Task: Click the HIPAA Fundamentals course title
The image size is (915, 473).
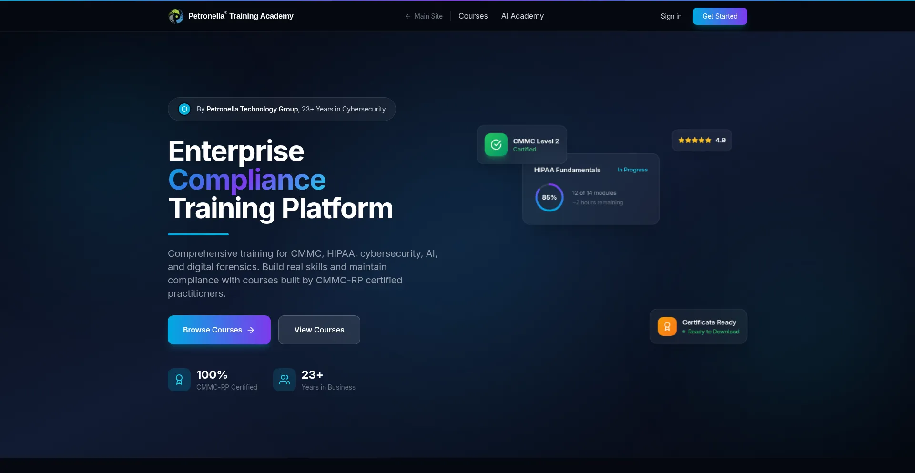Action: coord(567,170)
